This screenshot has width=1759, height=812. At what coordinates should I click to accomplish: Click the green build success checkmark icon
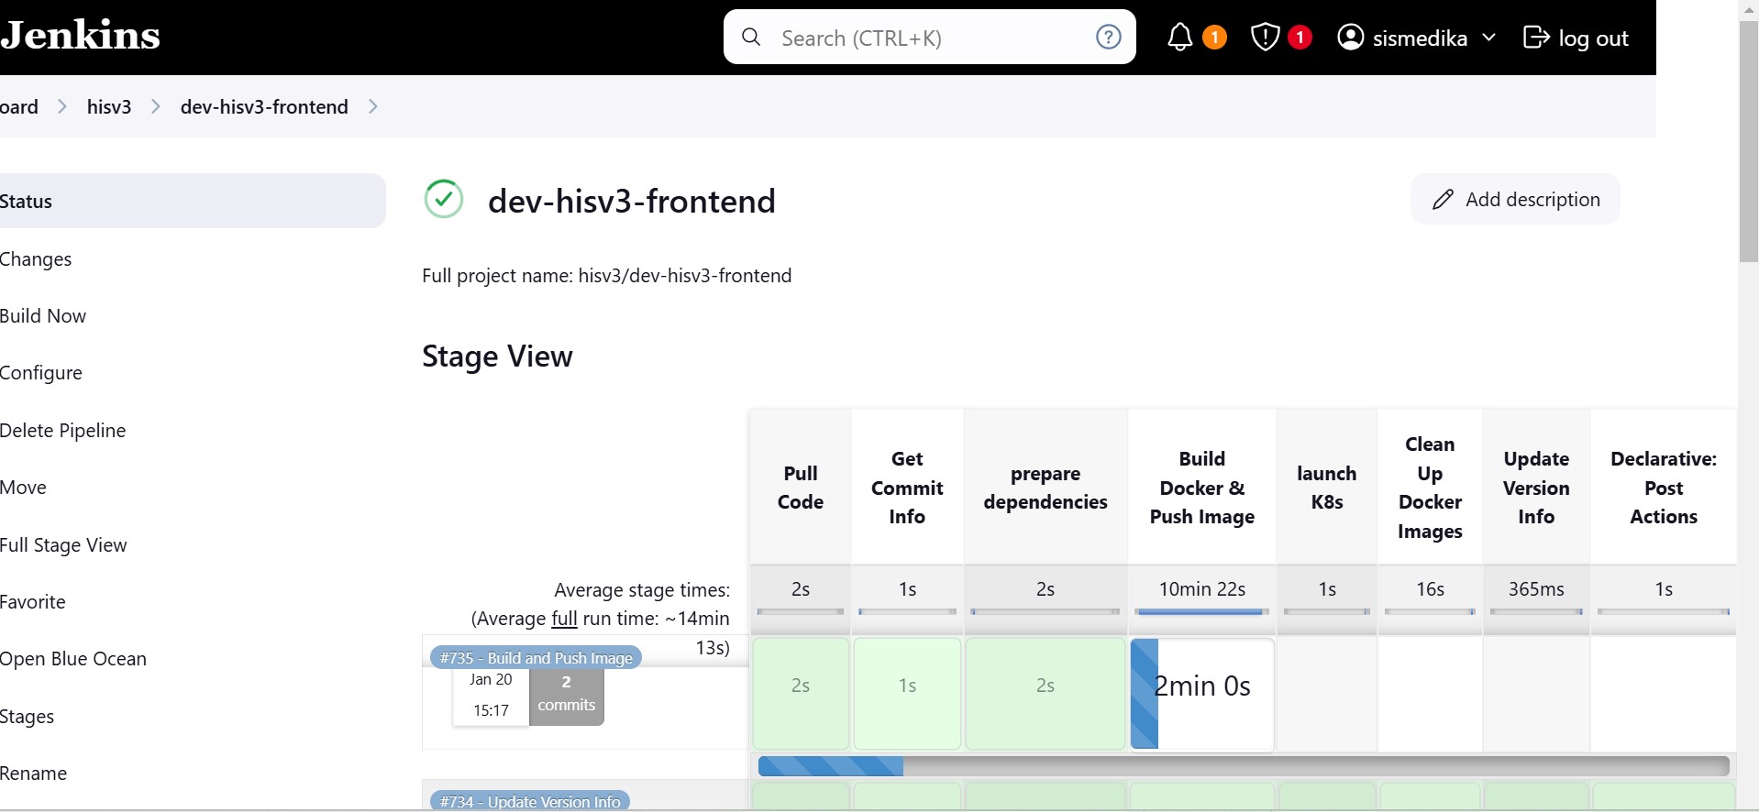coord(444,200)
